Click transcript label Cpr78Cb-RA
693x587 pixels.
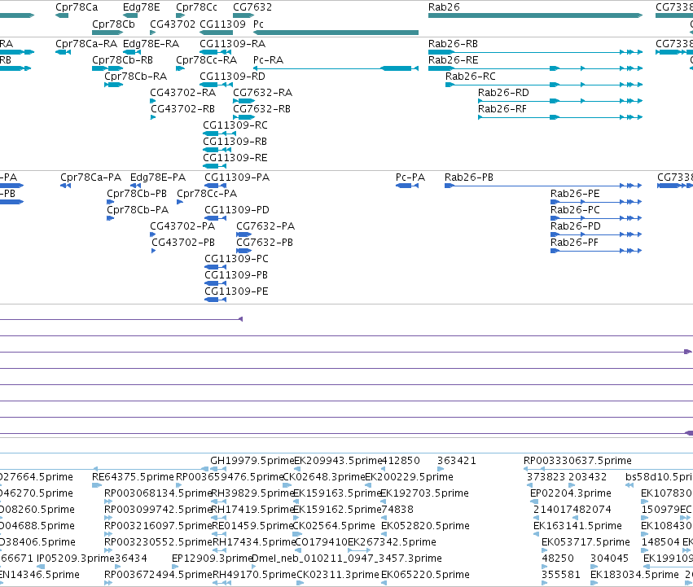click(x=135, y=77)
